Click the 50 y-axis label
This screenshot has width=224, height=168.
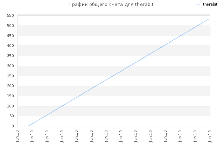point(12,116)
